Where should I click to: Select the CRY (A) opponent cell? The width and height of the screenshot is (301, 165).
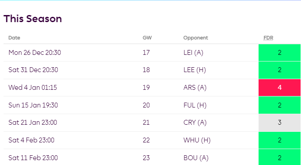tap(195, 123)
